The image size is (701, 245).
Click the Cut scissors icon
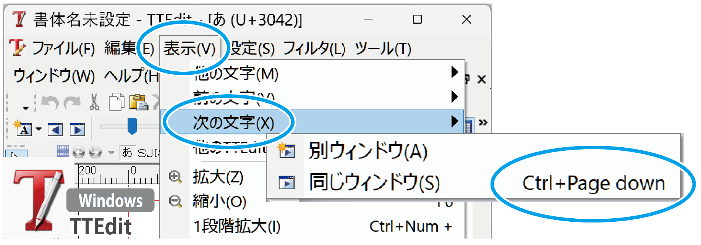coord(94,102)
